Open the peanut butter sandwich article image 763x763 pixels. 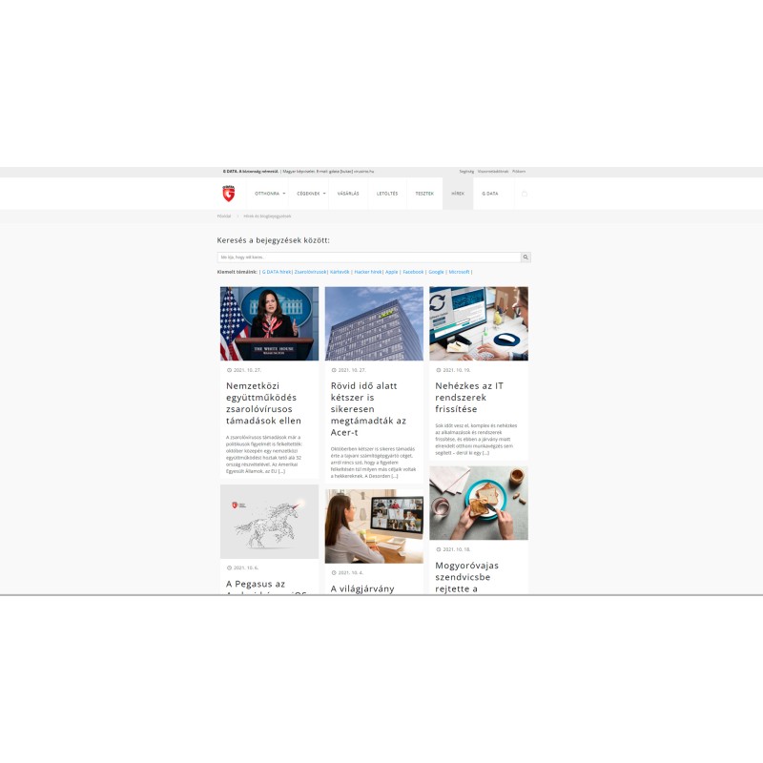pyautogui.click(x=479, y=504)
